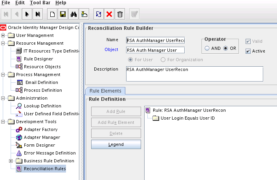
Task: Click the pre-populate toolbar icon beside binoculars
Action: point(84,14)
